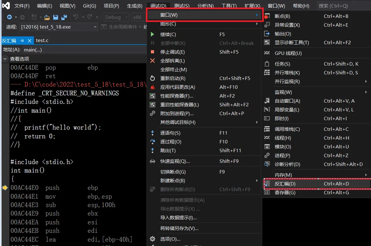Pin the 反汇编 tab with pin icon
Image resolution: width=371 pixels, height=246 pixels.
(22, 40)
